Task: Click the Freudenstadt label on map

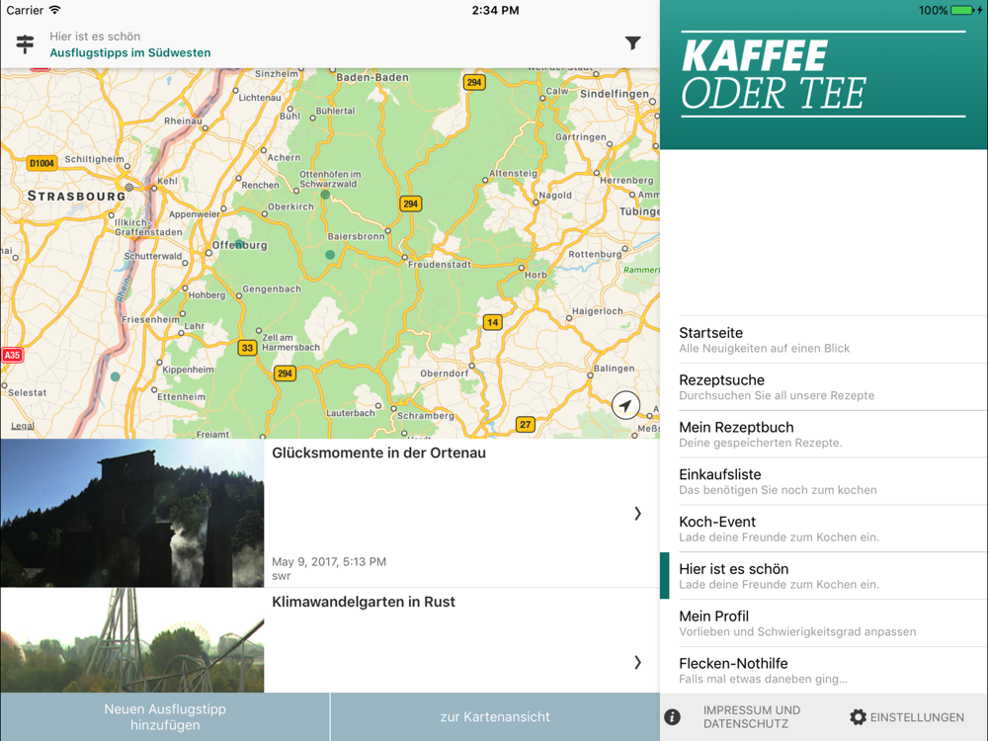Action: tap(440, 265)
